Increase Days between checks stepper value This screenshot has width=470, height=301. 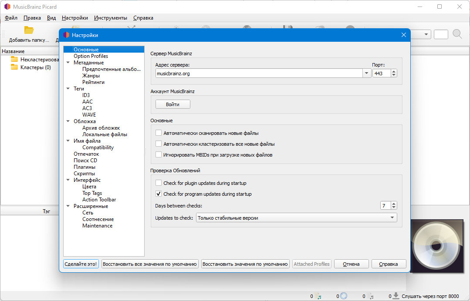tap(394, 204)
